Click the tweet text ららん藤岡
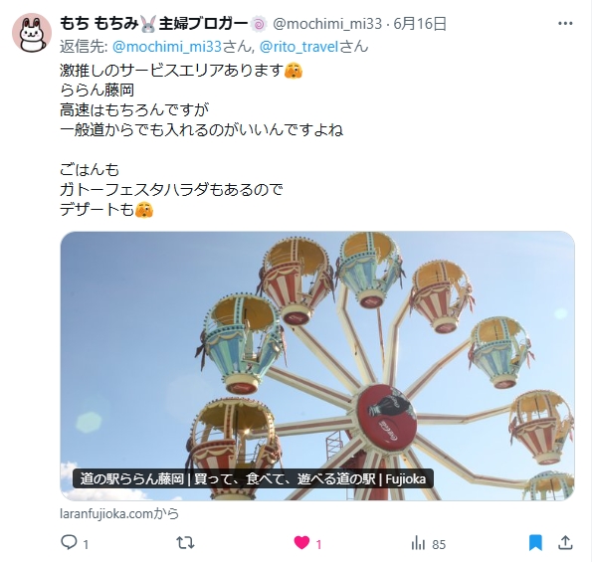Viewport: 592px width, 562px height. pyautogui.click(x=98, y=91)
